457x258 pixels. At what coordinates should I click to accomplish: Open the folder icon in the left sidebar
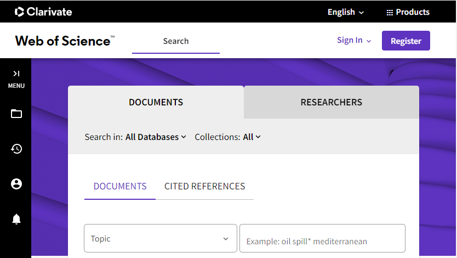(x=16, y=114)
